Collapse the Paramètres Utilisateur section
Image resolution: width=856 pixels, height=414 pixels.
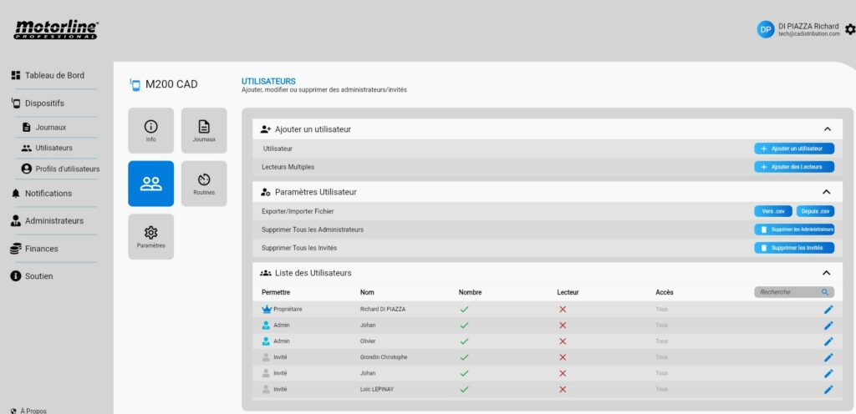(827, 192)
